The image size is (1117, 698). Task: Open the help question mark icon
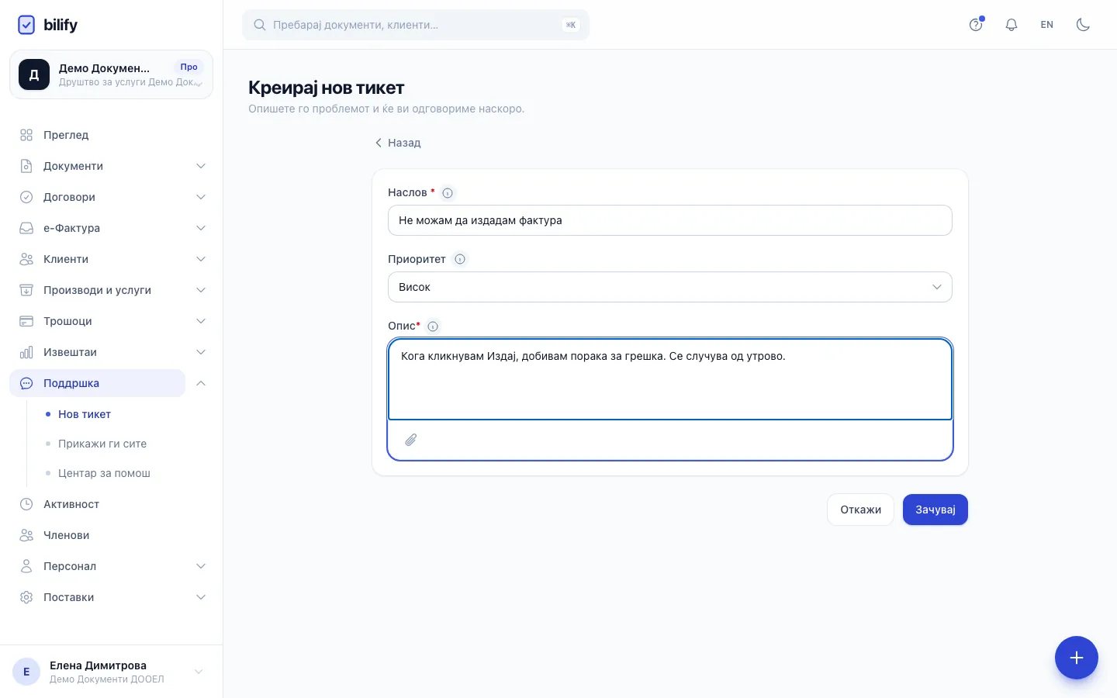[976, 25]
